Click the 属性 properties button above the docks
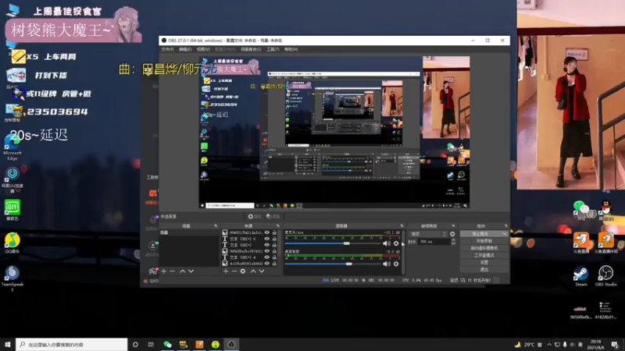Image resolution: width=625 pixels, height=351 pixels. click(255, 217)
